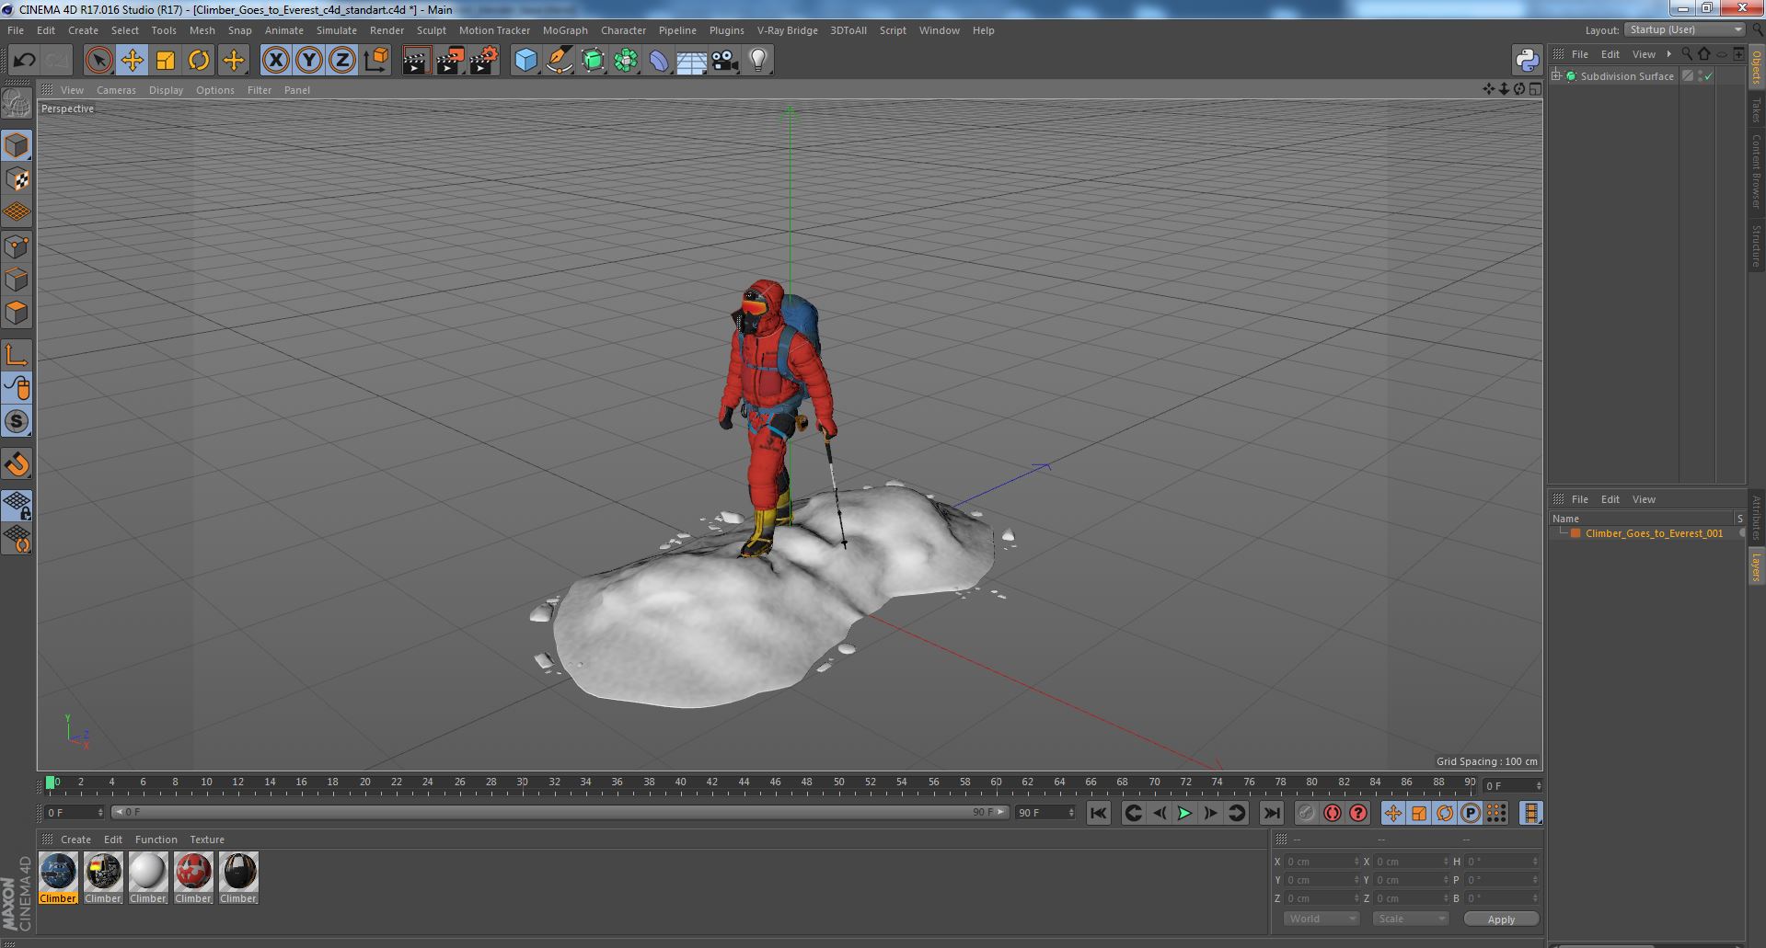
Task: Open World coordinate dropdown
Action: pos(1322,919)
